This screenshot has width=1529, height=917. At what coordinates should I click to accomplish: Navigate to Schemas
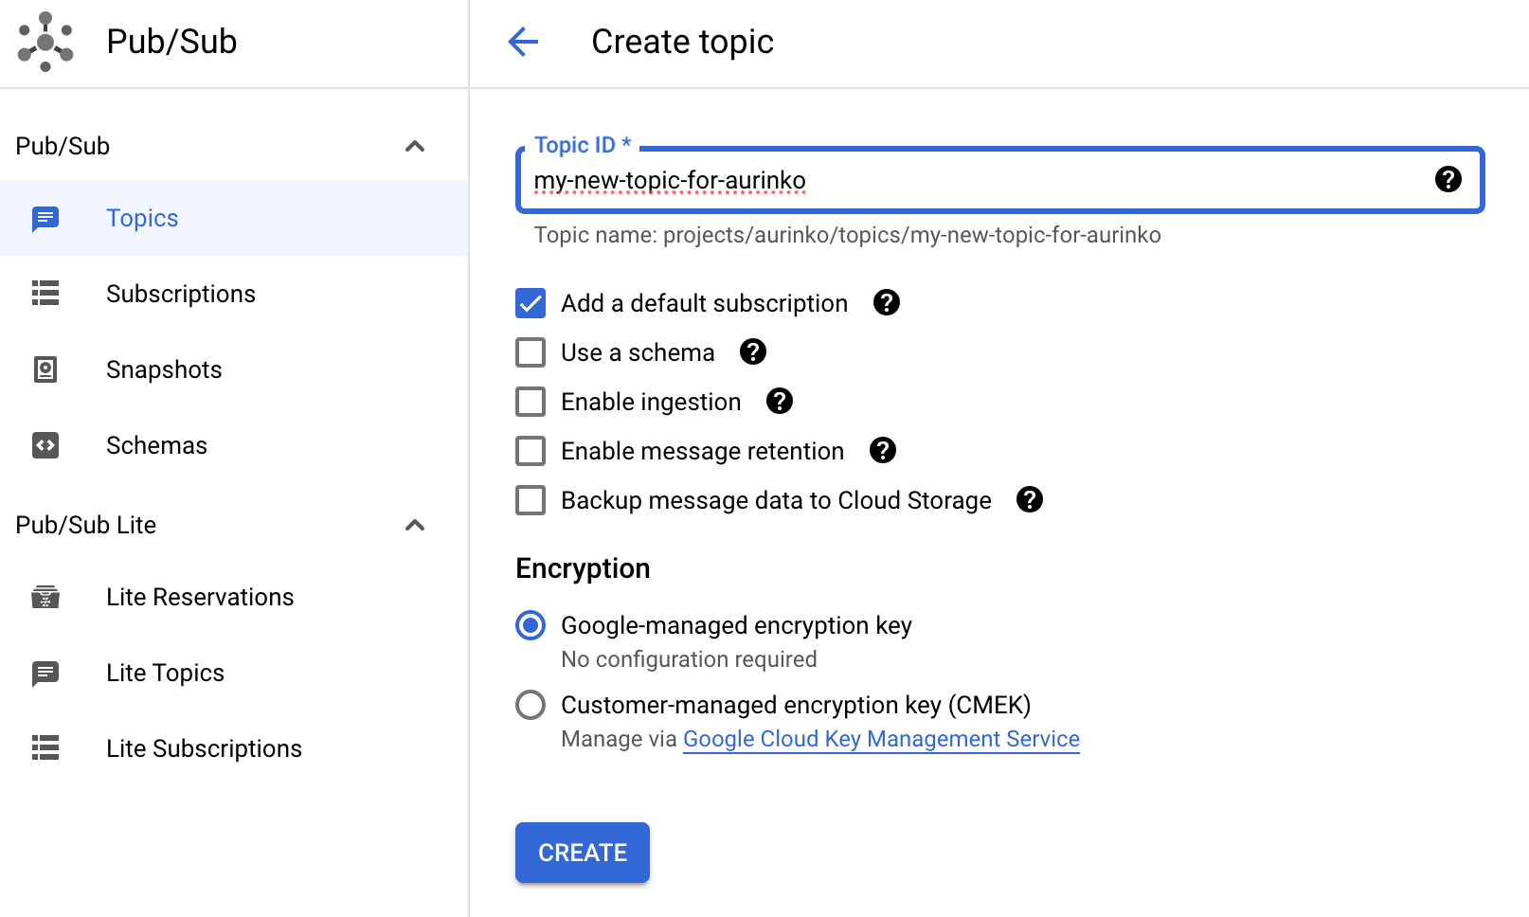tap(234, 445)
